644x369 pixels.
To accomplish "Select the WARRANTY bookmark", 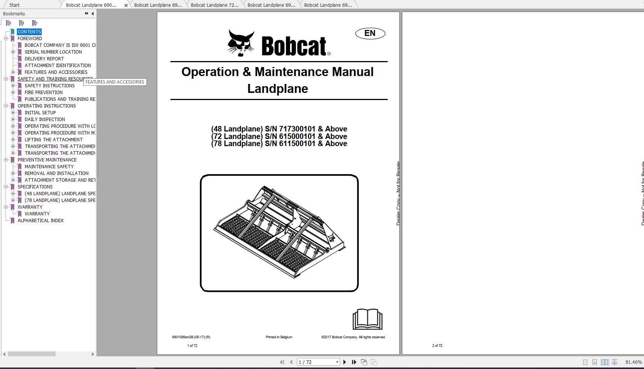I will pyautogui.click(x=37, y=214).
